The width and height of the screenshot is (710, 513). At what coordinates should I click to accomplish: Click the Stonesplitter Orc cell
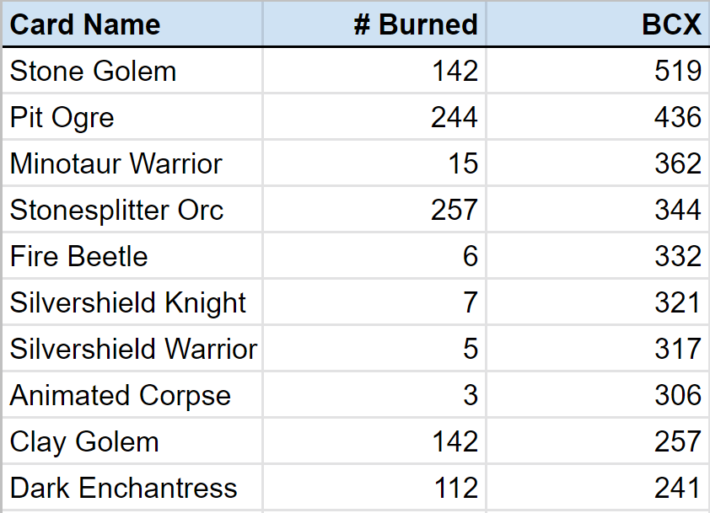[116, 210]
